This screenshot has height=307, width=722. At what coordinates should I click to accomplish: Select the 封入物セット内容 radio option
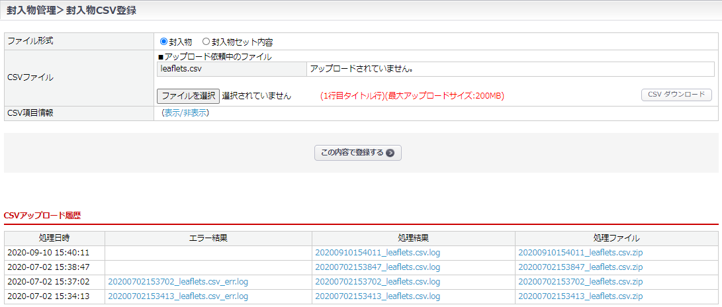[206, 42]
